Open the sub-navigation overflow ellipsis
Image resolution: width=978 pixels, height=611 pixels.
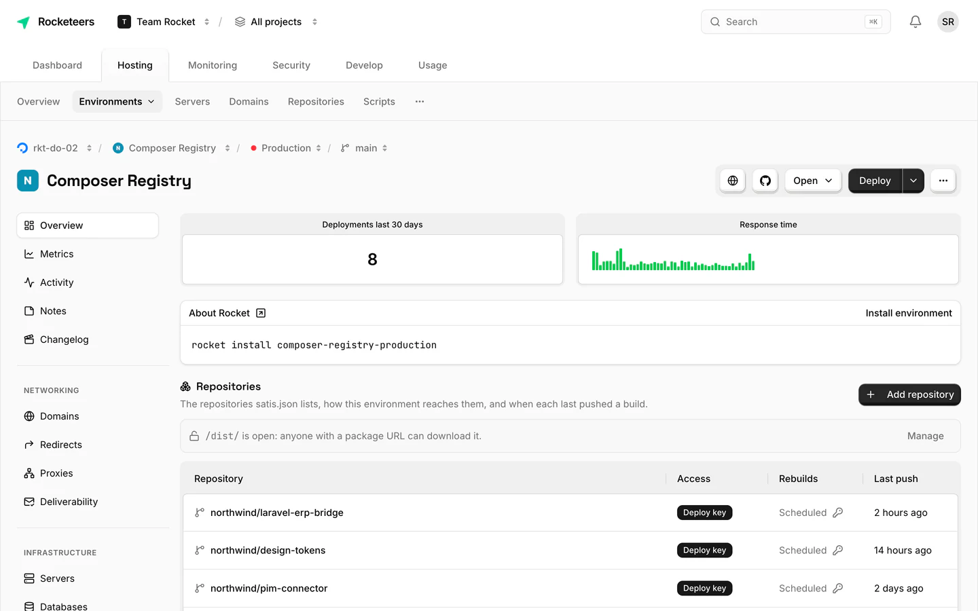(420, 102)
